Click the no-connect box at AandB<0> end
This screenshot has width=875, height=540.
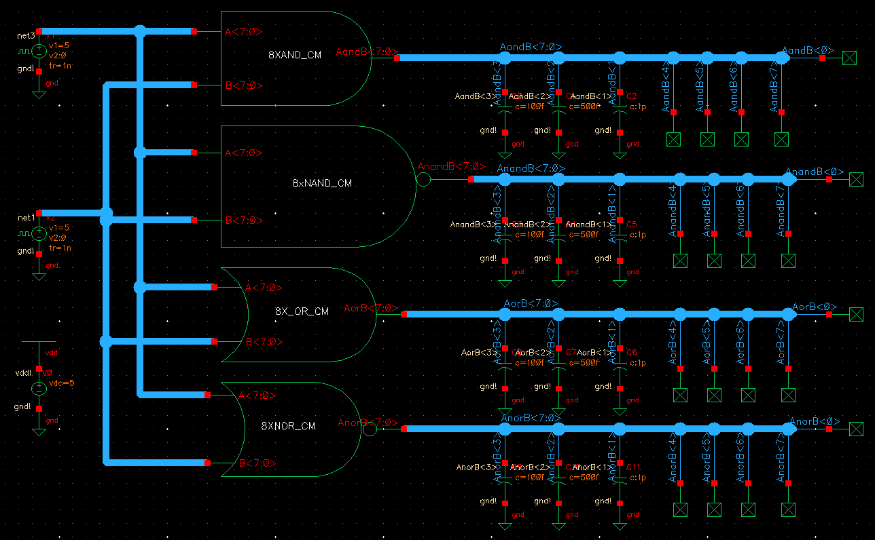pyautogui.click(x=849, y=58)
